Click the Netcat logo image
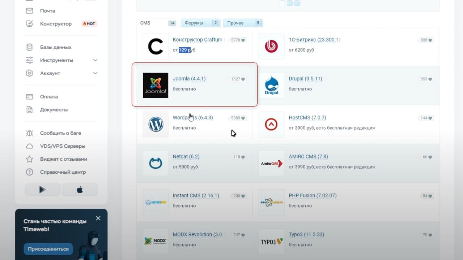This screenshot has height=260, width=463. pyautogui.click(x=156, y=163)
